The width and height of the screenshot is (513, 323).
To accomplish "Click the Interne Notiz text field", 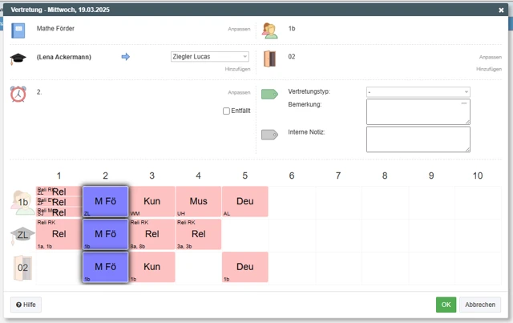I will (x=418, y=139).
